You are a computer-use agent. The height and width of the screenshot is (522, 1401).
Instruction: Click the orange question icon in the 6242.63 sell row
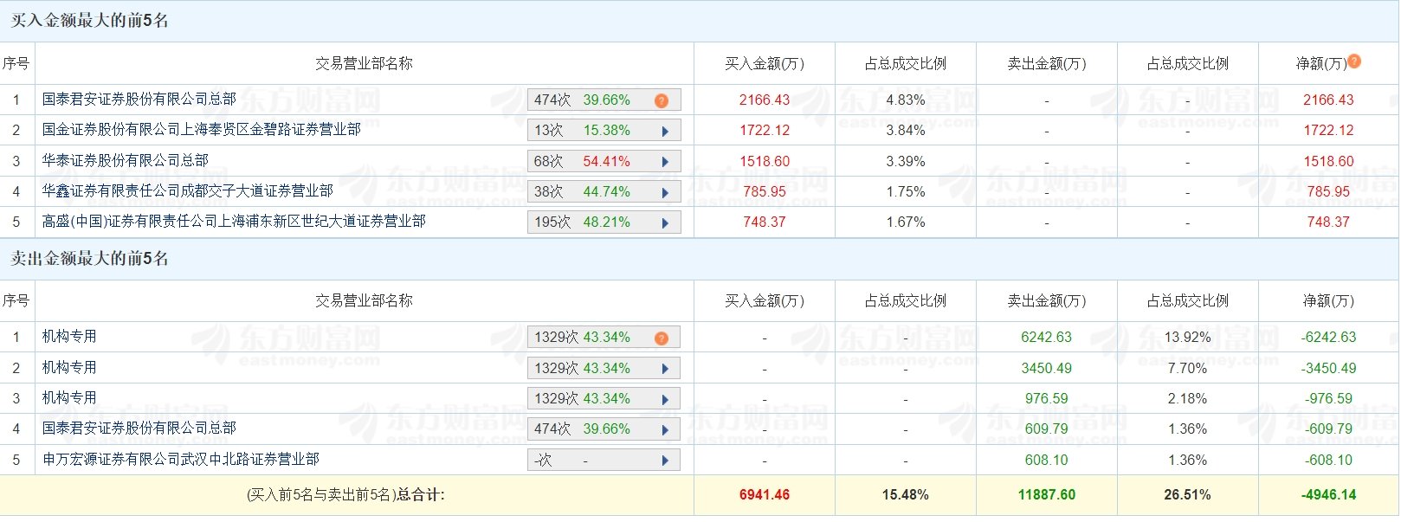pyautogui.click(x=662, y=338)
